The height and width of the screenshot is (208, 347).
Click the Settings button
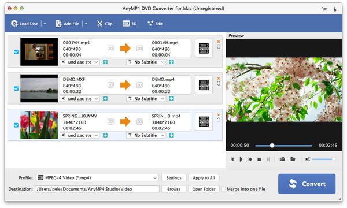173,178
